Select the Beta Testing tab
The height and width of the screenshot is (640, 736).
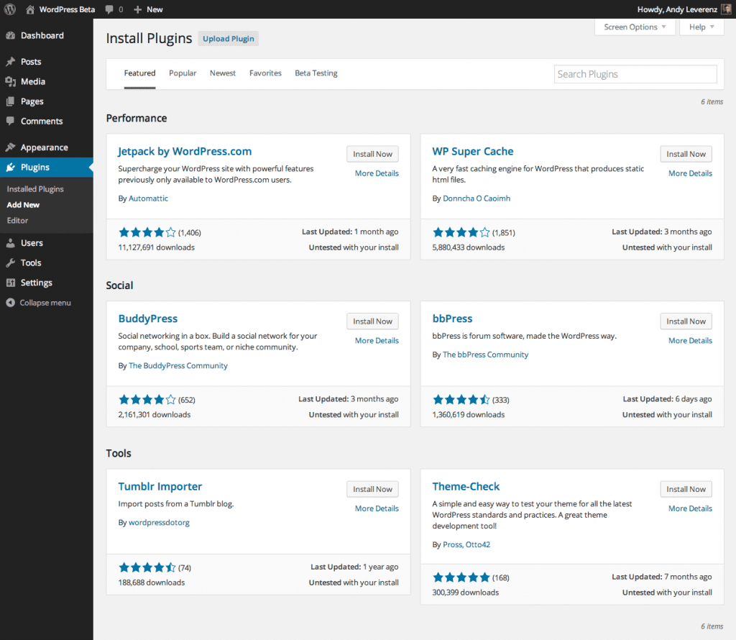(x=316, y=73)
